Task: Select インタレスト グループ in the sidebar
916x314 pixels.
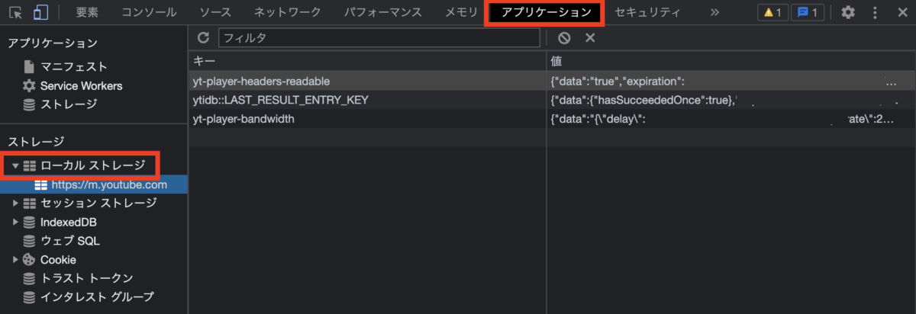Action: coord(97,297)
